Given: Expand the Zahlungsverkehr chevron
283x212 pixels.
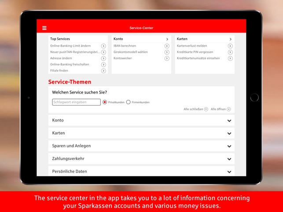Looking at the screenshot, I should pyautogui.click(x=229, y=159).
